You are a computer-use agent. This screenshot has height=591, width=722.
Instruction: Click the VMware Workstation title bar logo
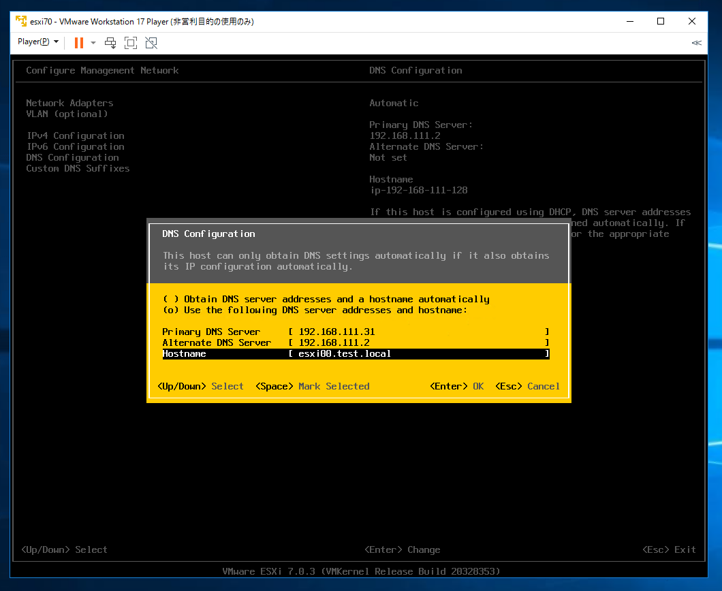tap(21, 21)
